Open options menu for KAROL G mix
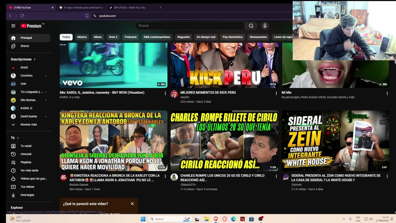396x223 pixels. coord(165,93)
